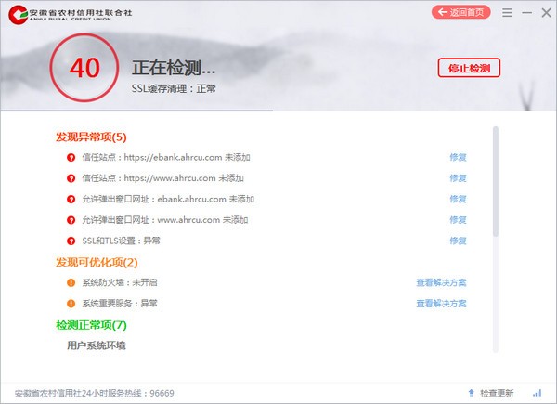Repair popup allowed site ebank.ahrcu.com
Viewport: 557px width, 404px height.
pos(458,199)
